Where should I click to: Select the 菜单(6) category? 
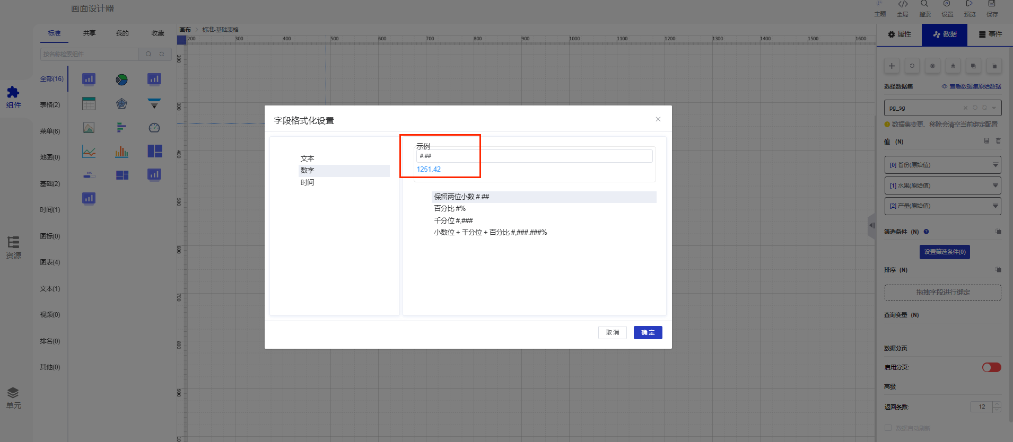[x=50, y=131]
